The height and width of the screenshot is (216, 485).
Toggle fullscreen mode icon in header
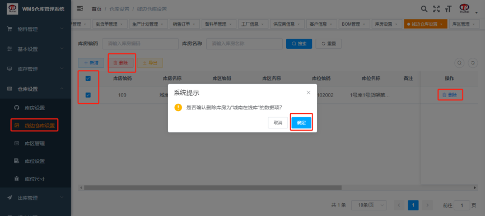pyautogui.click(x=436, y=9)
